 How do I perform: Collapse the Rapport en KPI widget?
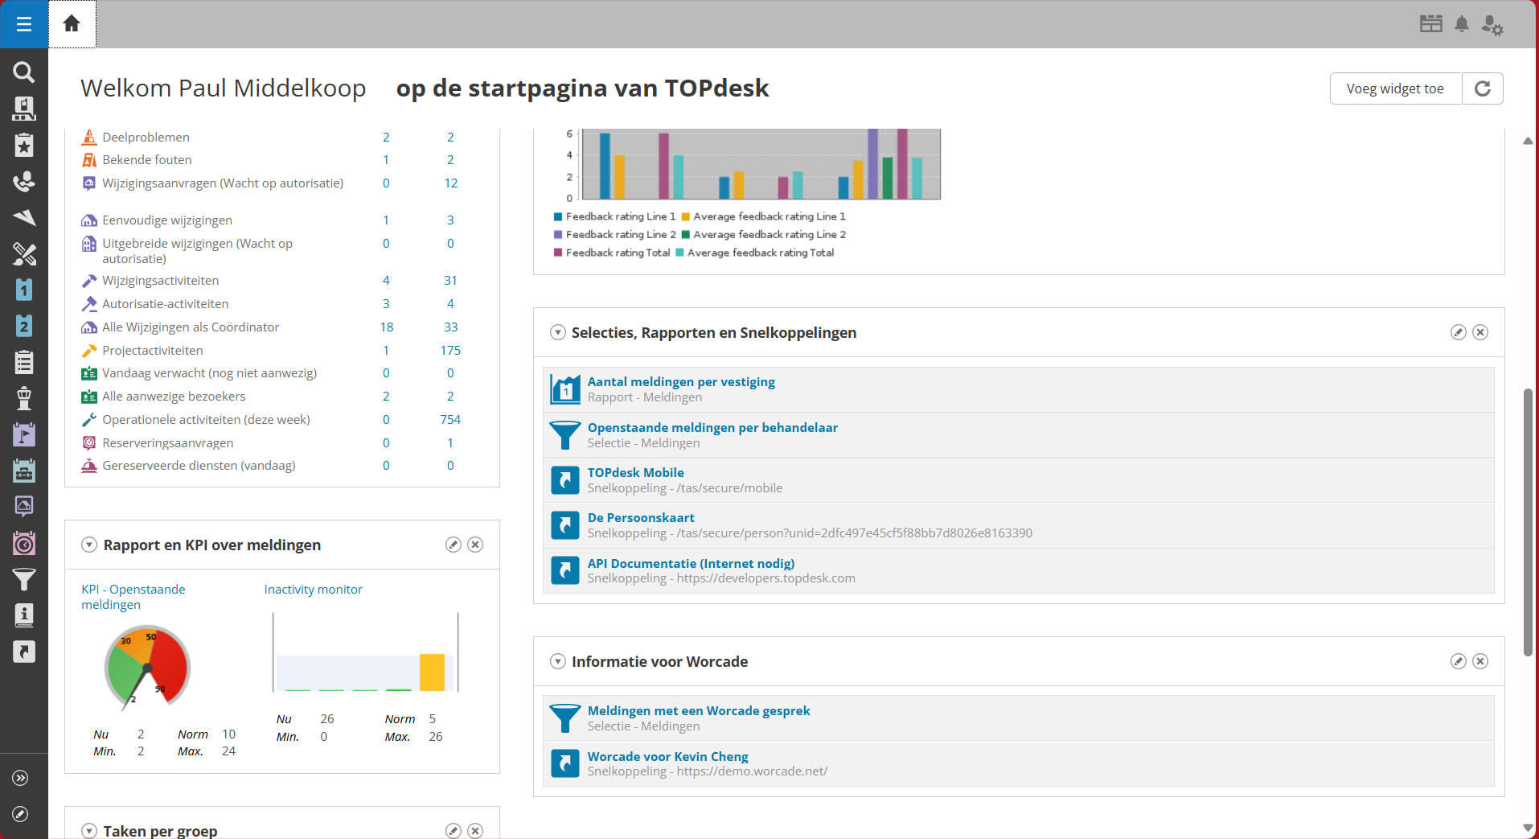(x=89, y=545)
